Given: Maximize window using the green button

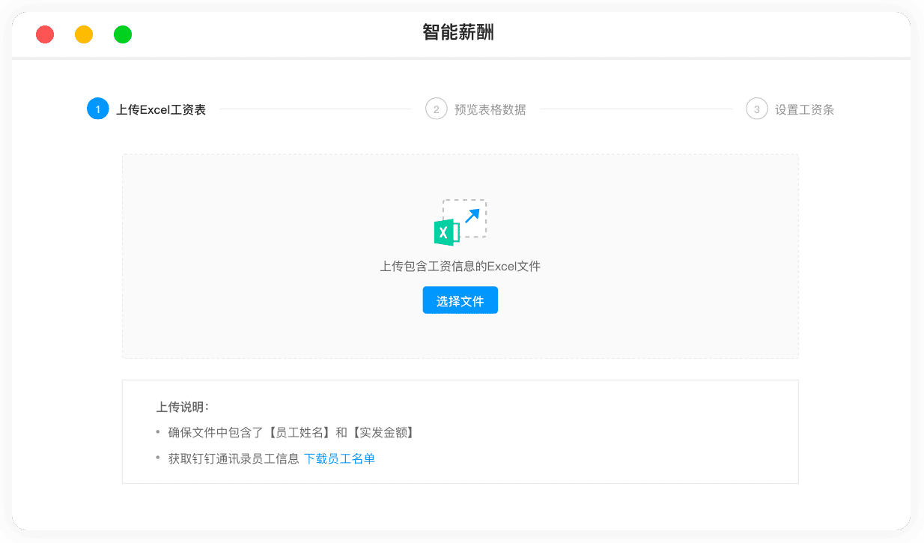Looking at the screenshot, I should 123,34.
